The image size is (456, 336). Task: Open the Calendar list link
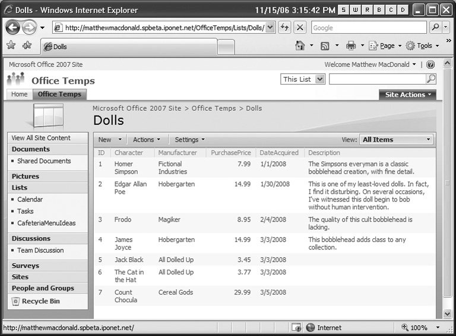[30, 199]
